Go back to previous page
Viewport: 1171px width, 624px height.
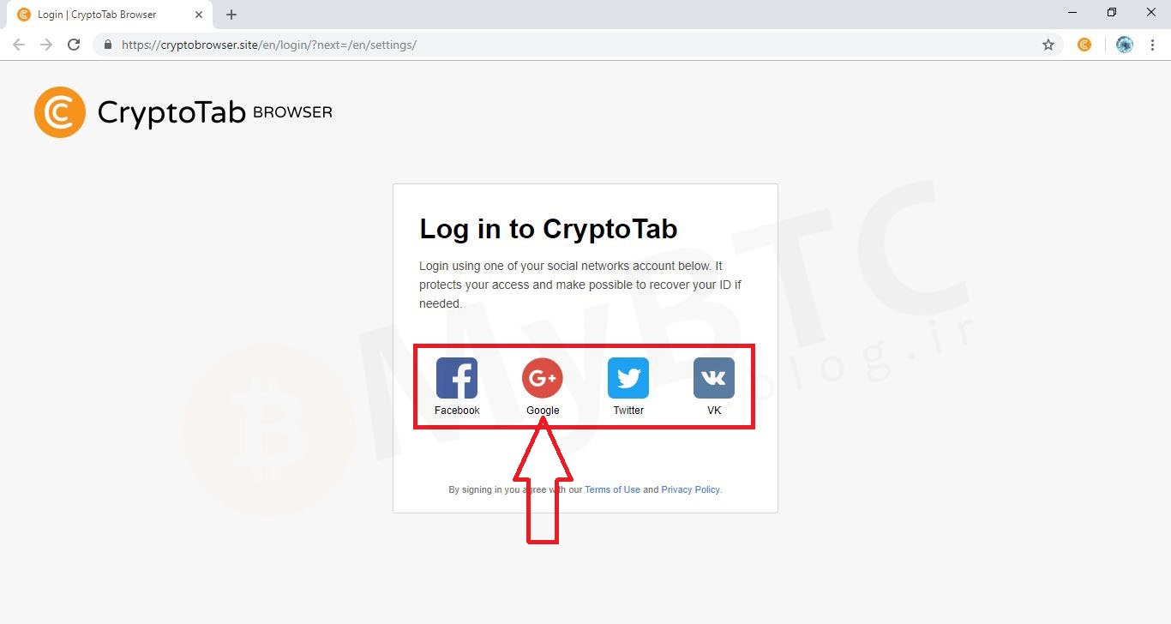pyautogui.click(x=19, y=45)
